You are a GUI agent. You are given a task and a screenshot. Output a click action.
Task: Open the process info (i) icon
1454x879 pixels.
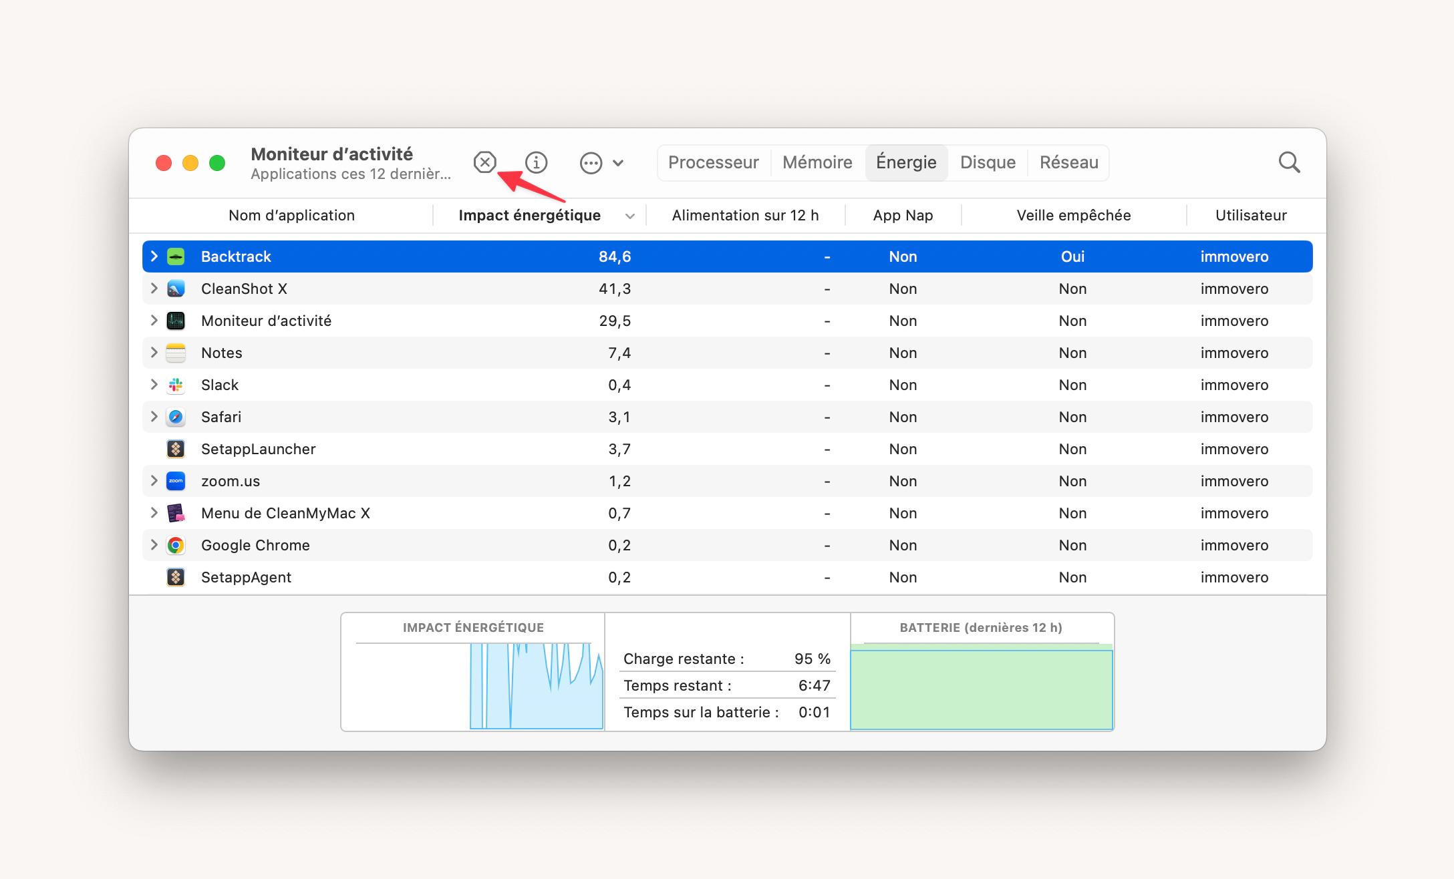pos(537,162)
